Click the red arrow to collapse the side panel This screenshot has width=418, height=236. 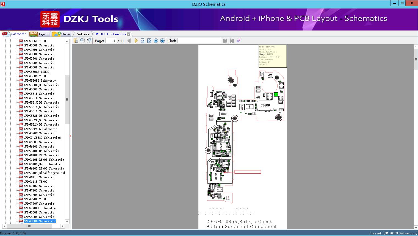(70, 136)
